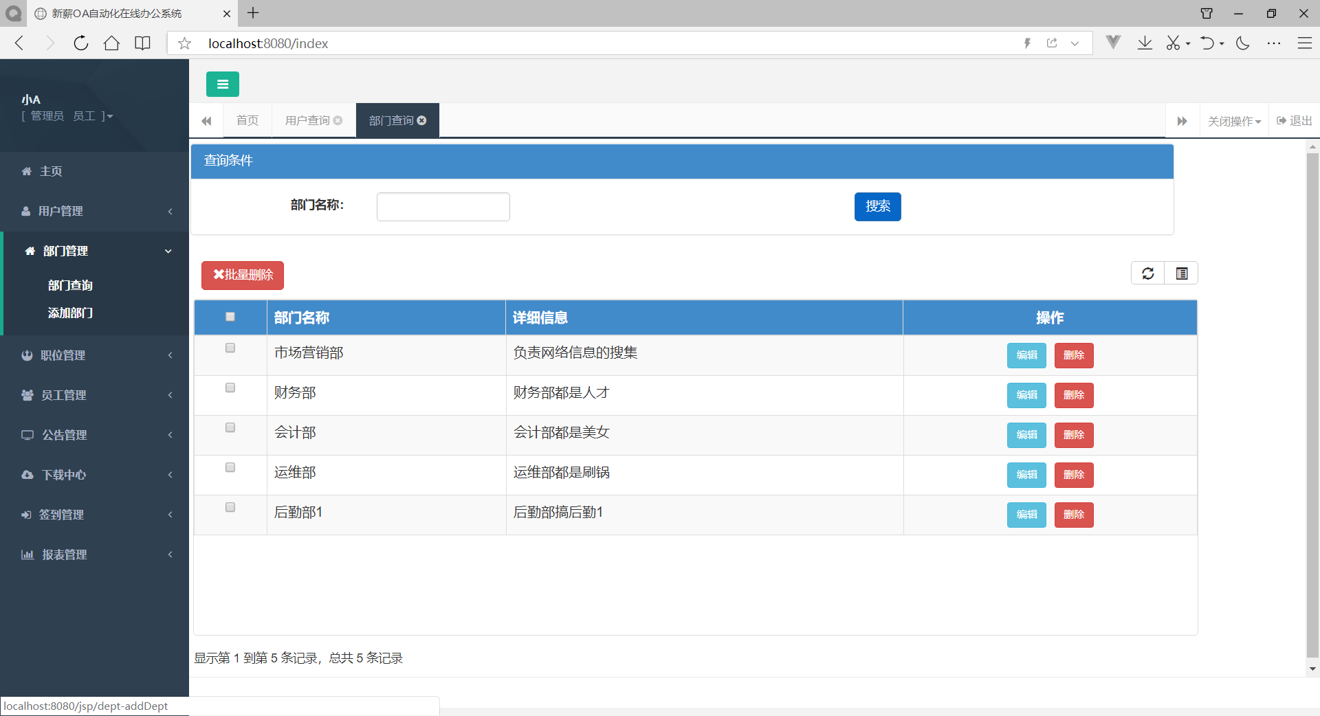Click the V-shaped extension icon in the toolbar
Viewport: 1320px width, 716px height.
coord(1114,43)
